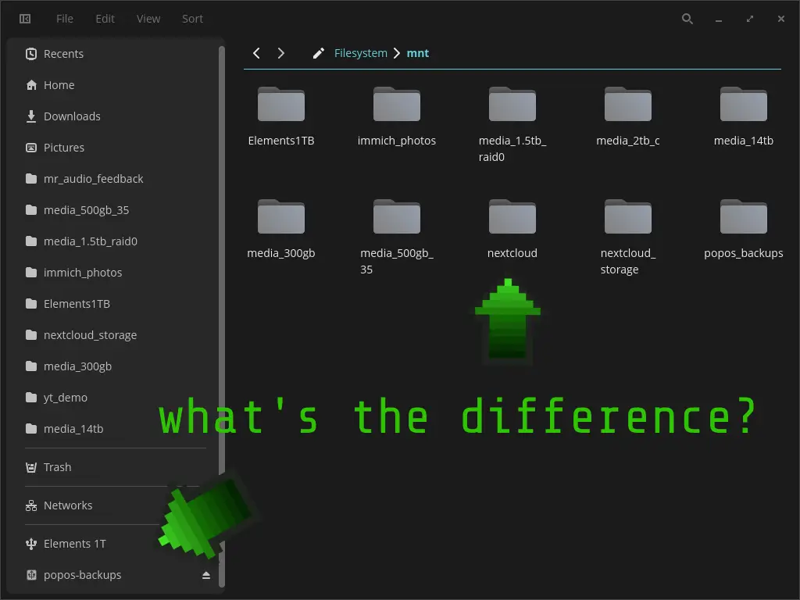Open the View menu
The image size is (800, 600).
click(x=148, y=19)
